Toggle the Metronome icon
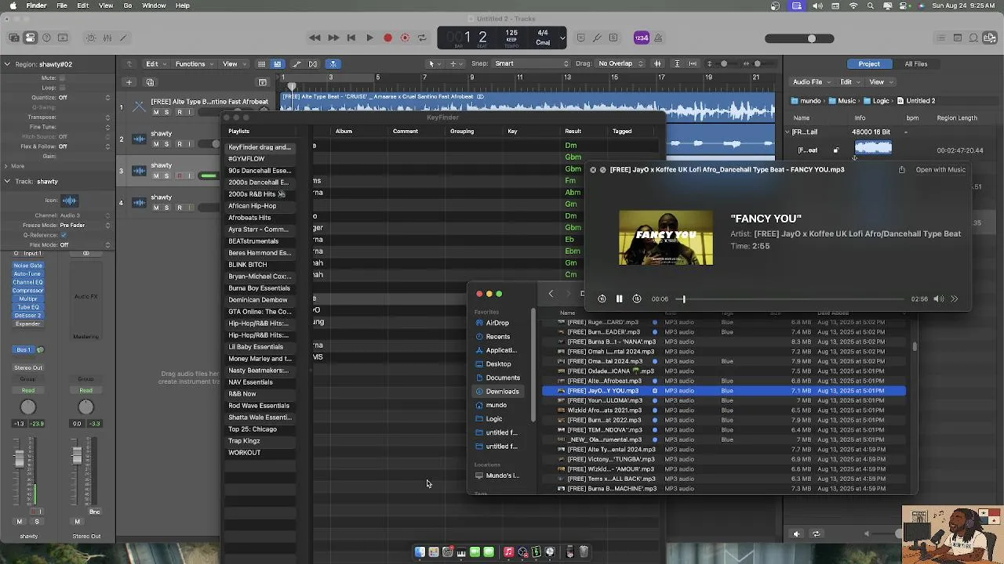Image resolution: width=1004 pixels, height=564 pixels. coord(659,38)
